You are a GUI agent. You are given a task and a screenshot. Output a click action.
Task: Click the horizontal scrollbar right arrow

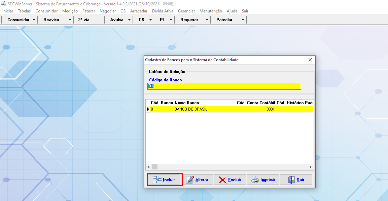[311, 167]
